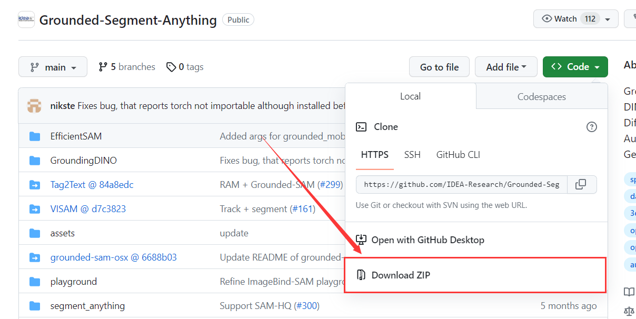This screenshot has height=319, width=636.
Task: Click the branch icon in main selector
Action: 35,67
